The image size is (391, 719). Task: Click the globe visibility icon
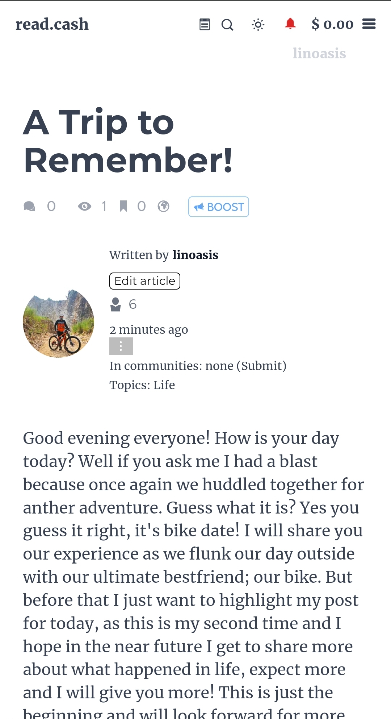pyautogui.click(x=163, y=206)
